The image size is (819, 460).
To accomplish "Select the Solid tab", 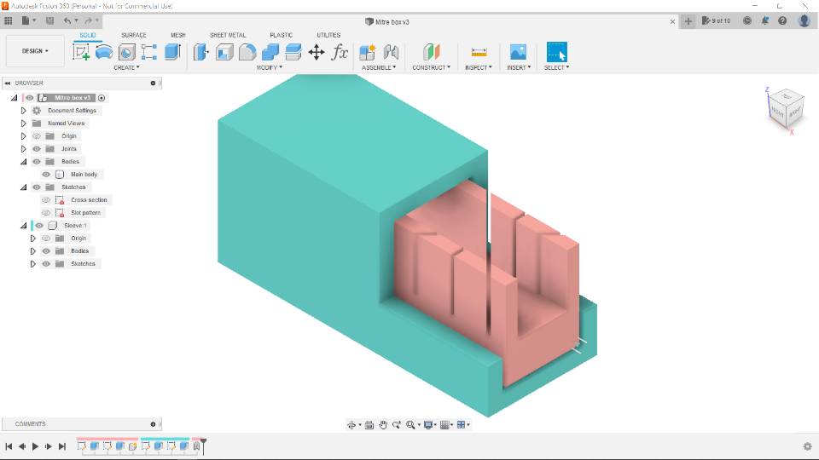I will [88, 35].
